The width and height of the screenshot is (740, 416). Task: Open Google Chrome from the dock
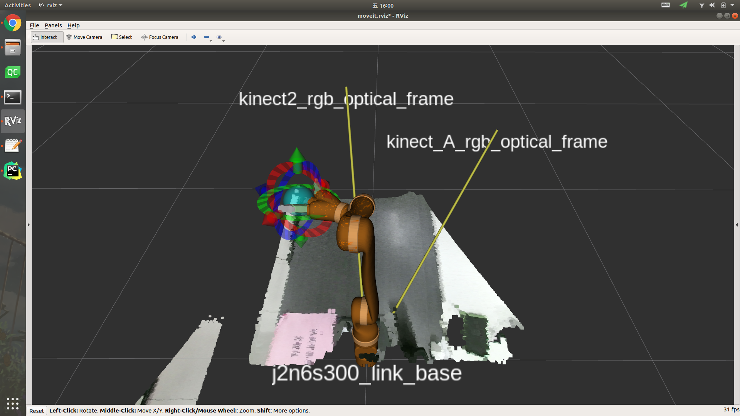tap(13, 23)
